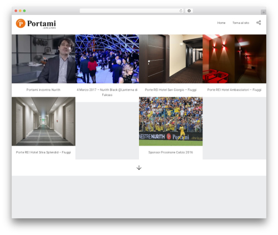Click the down arrow to load more

pyautogui.click(x=139, y=168)
